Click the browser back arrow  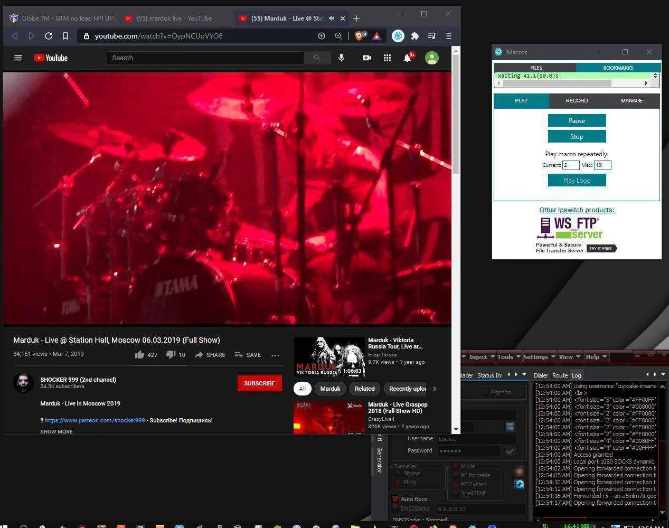15,36
